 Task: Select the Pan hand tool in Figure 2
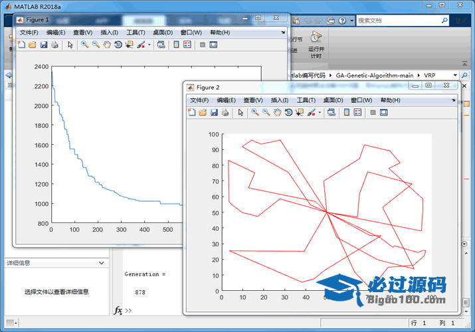[x=278, y=113]
